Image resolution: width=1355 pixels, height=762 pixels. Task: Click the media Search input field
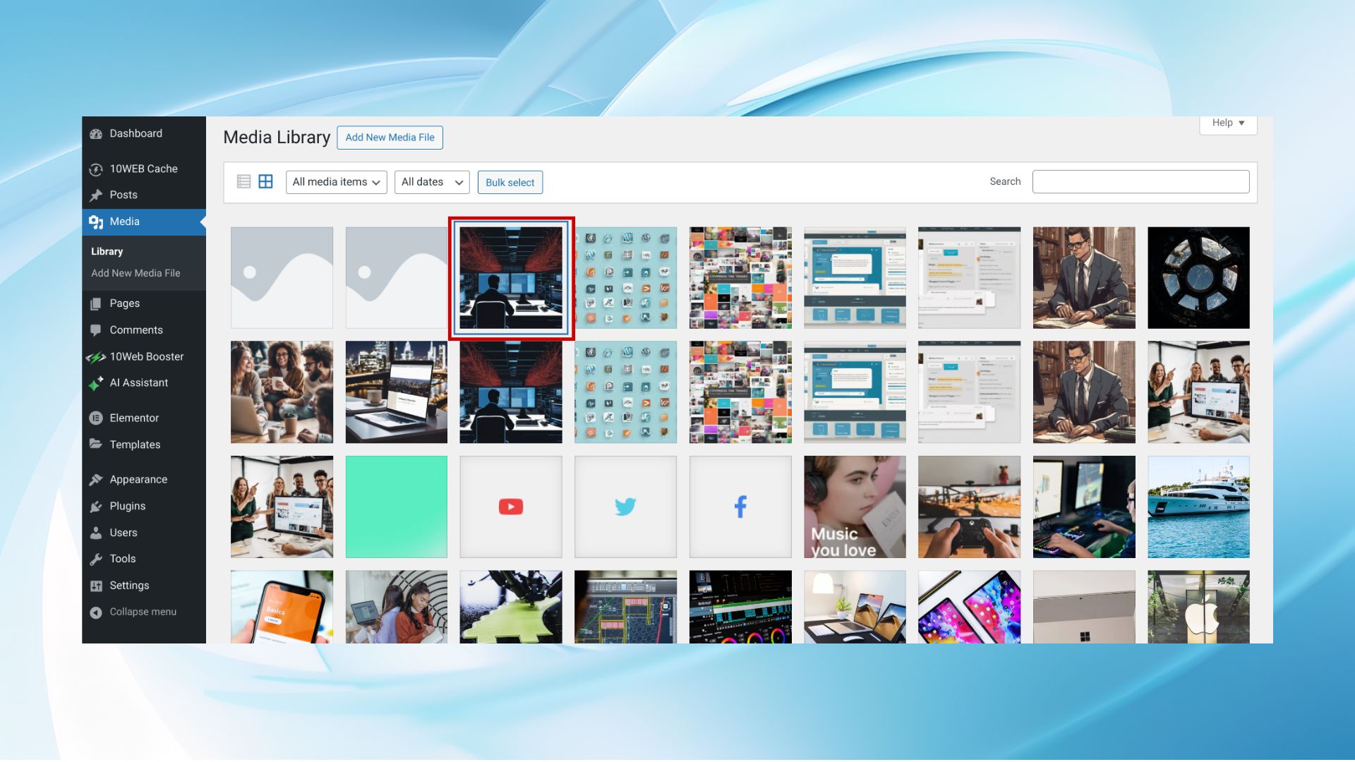(1140, 182)
